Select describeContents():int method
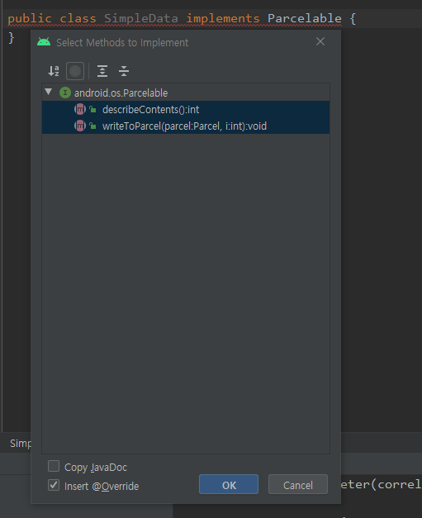 [x=186, y=109]
